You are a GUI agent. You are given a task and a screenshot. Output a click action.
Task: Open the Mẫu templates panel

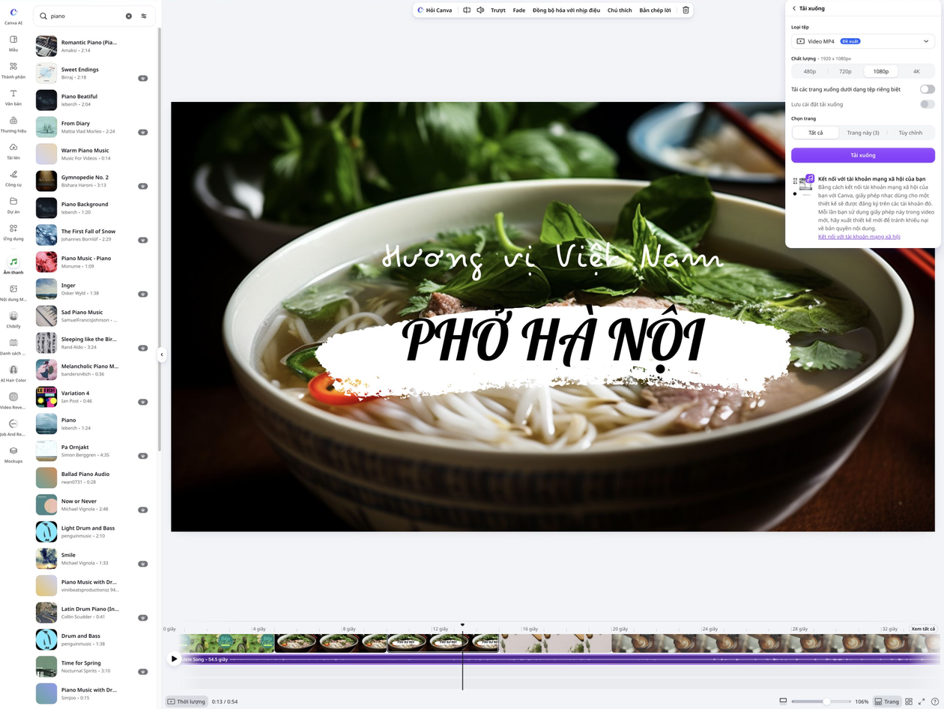13,43
